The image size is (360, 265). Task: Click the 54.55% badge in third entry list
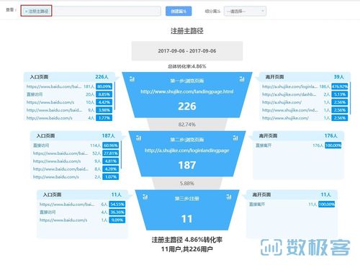coord(117,205)
